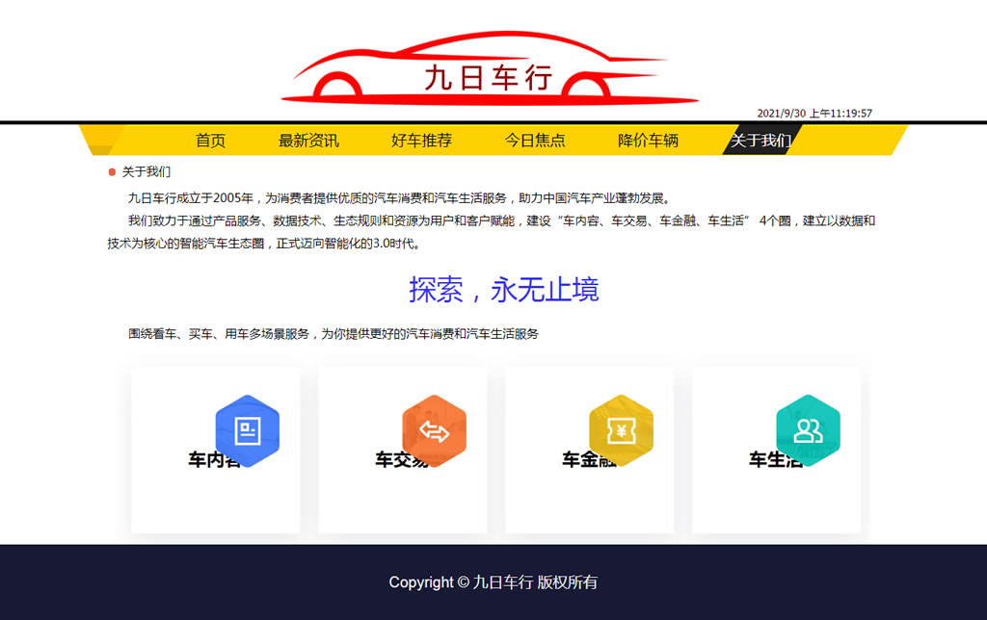The image size is (987, 620).
Task: Click the paragraph starting with 九日车行成立于2005年
Action: tap(398, 198)
